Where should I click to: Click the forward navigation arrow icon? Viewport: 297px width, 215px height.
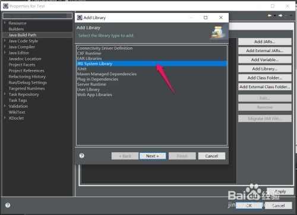280,15
